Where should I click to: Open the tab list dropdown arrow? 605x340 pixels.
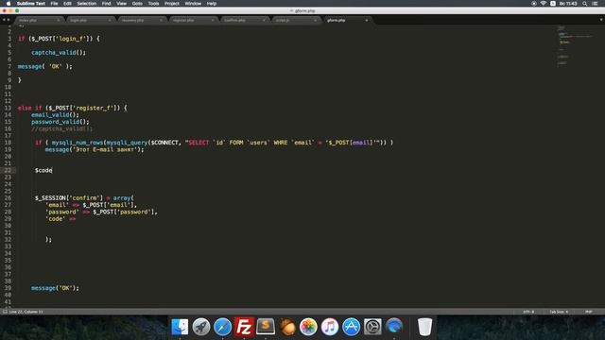[601, 20]
